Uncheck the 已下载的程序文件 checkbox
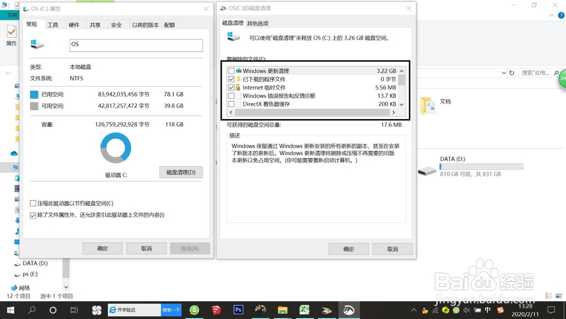This screenshot has width=566, height=319. (231, 79)
